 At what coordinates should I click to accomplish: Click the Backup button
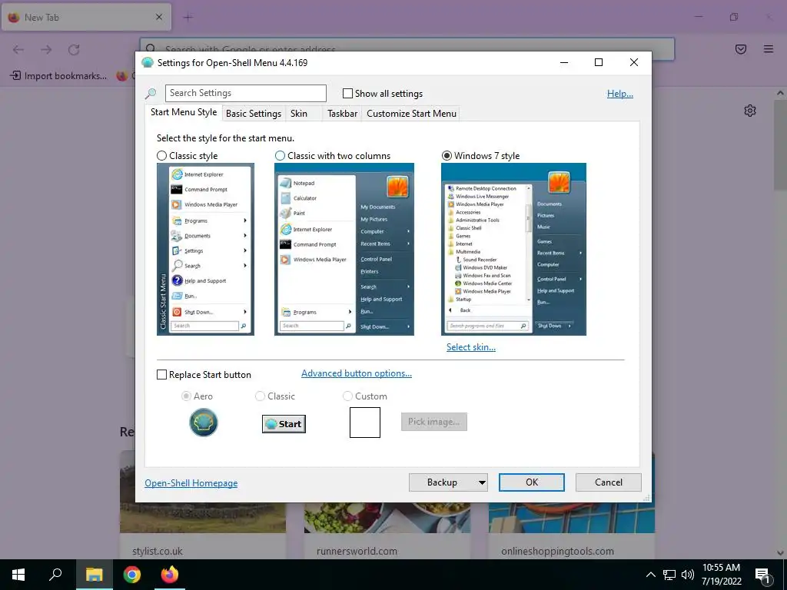pyautogui.click(x=442, y=482)
